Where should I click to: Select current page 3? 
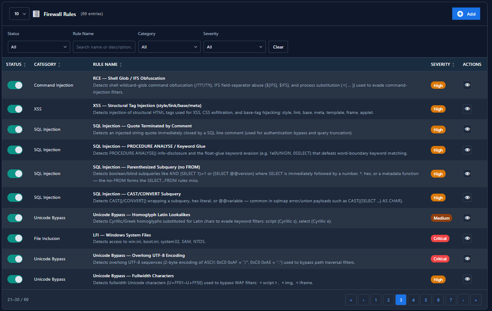(401, 300)
